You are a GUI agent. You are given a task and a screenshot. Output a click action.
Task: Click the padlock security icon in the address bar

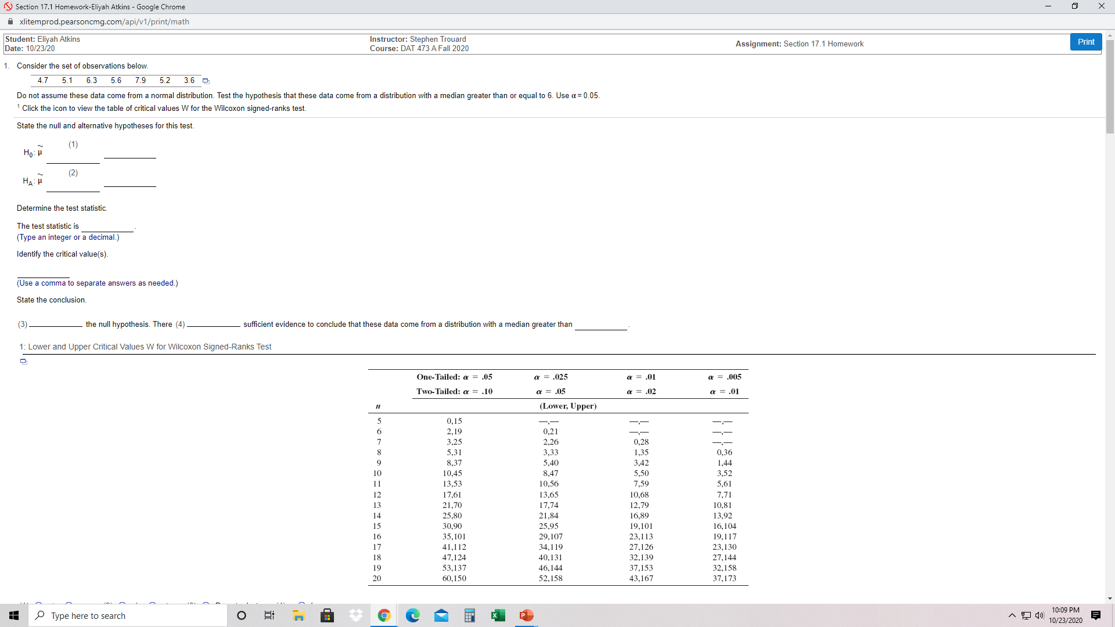(x=10, y=21)
